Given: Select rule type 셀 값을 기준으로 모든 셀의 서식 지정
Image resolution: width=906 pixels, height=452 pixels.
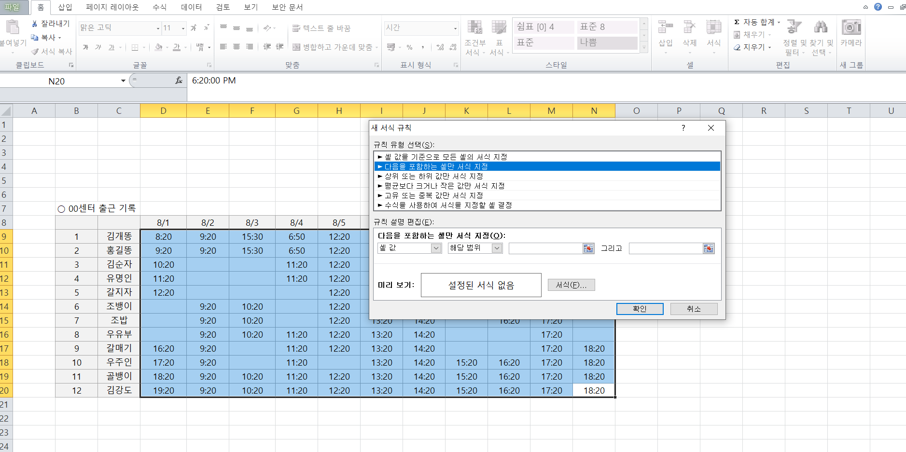Looking at the screenshot, I should coord(547,157).
